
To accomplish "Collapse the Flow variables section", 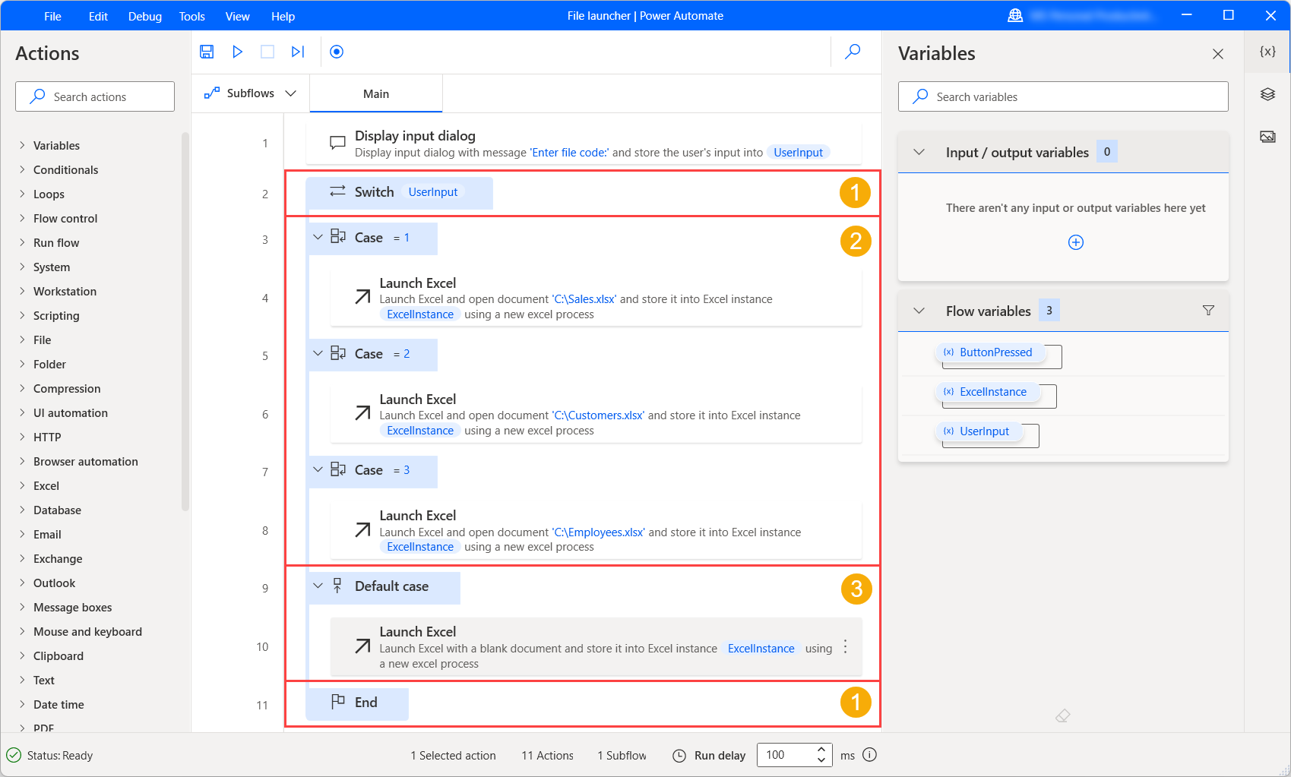I will pyautogui.click(x=919, y=311).
